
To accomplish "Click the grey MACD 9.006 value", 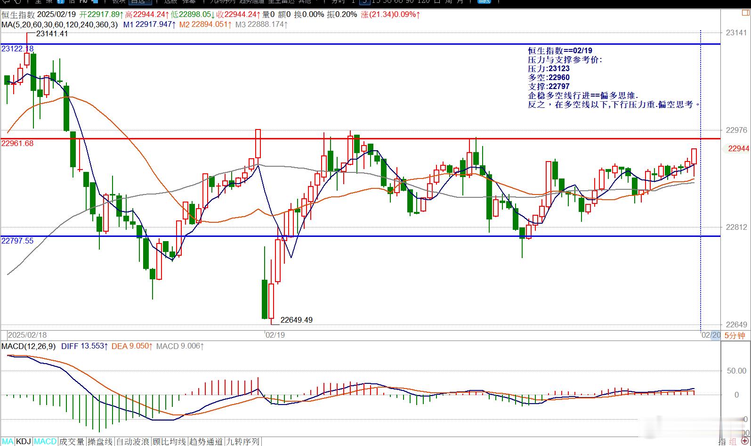I will pos(180,346).
